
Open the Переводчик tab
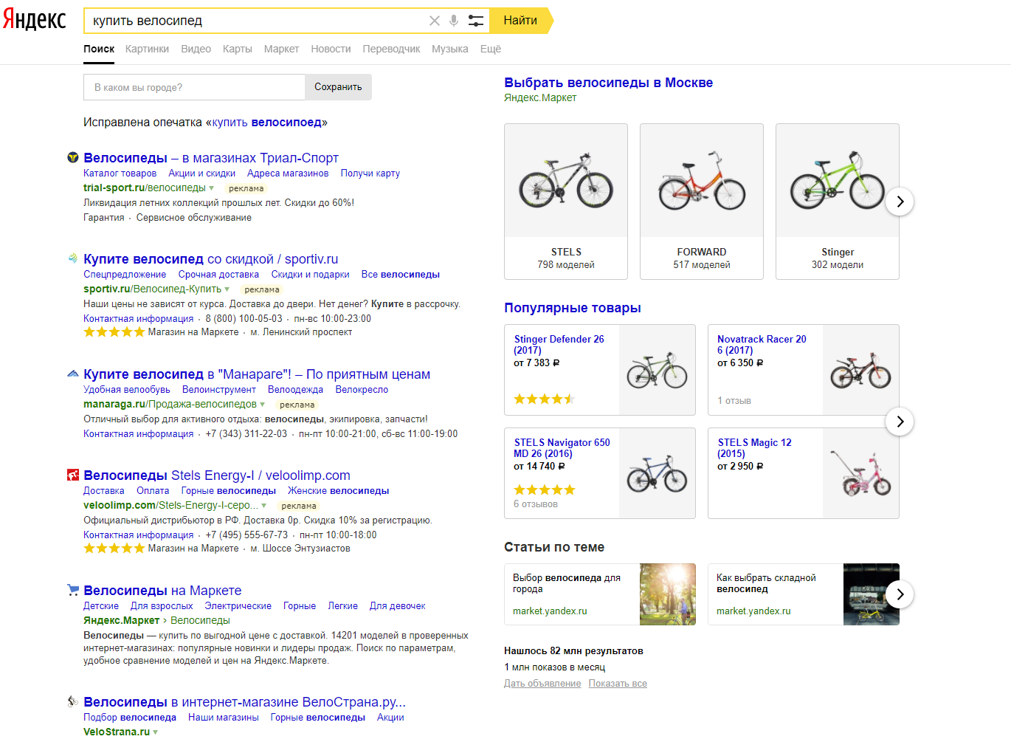click(x=391, y=49)
